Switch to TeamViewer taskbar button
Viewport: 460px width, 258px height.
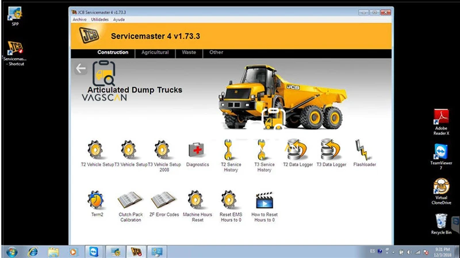pyautogui.click(x=94, y=252)
